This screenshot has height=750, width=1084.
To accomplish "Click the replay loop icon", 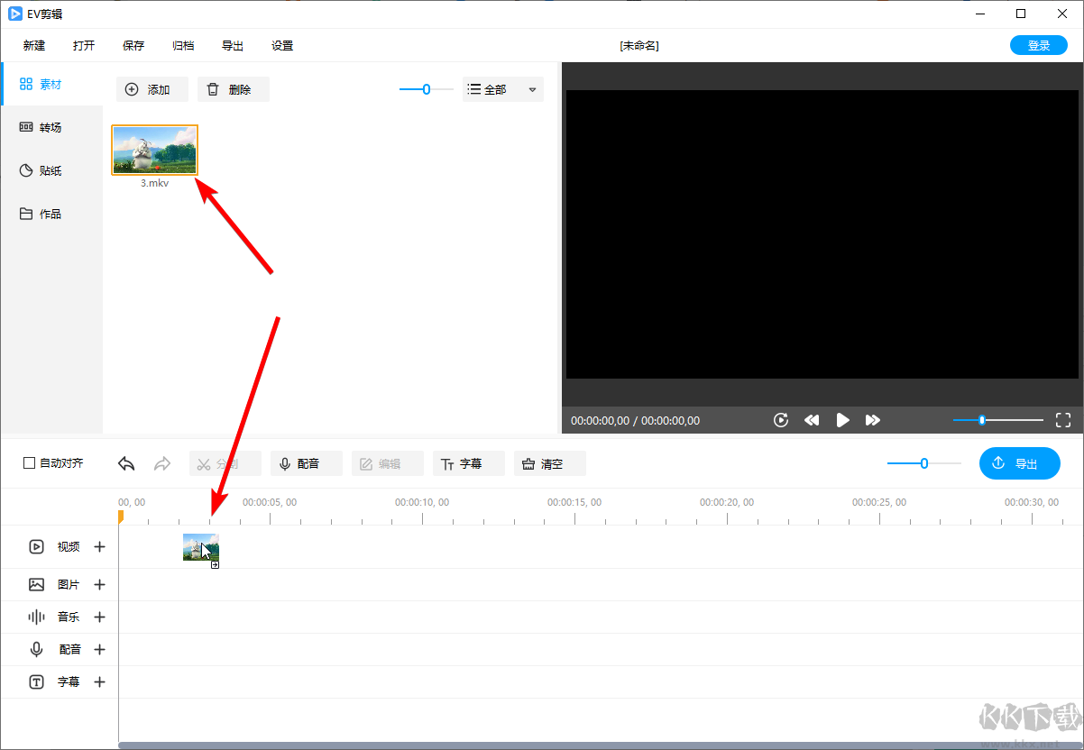I will [781, 420].
